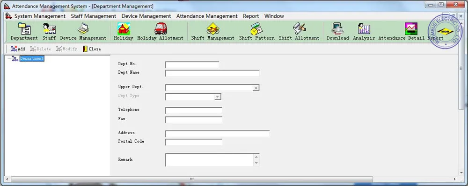Click the 'Telephone' label
Screen dimensions: 468x186
click(129, 110)
